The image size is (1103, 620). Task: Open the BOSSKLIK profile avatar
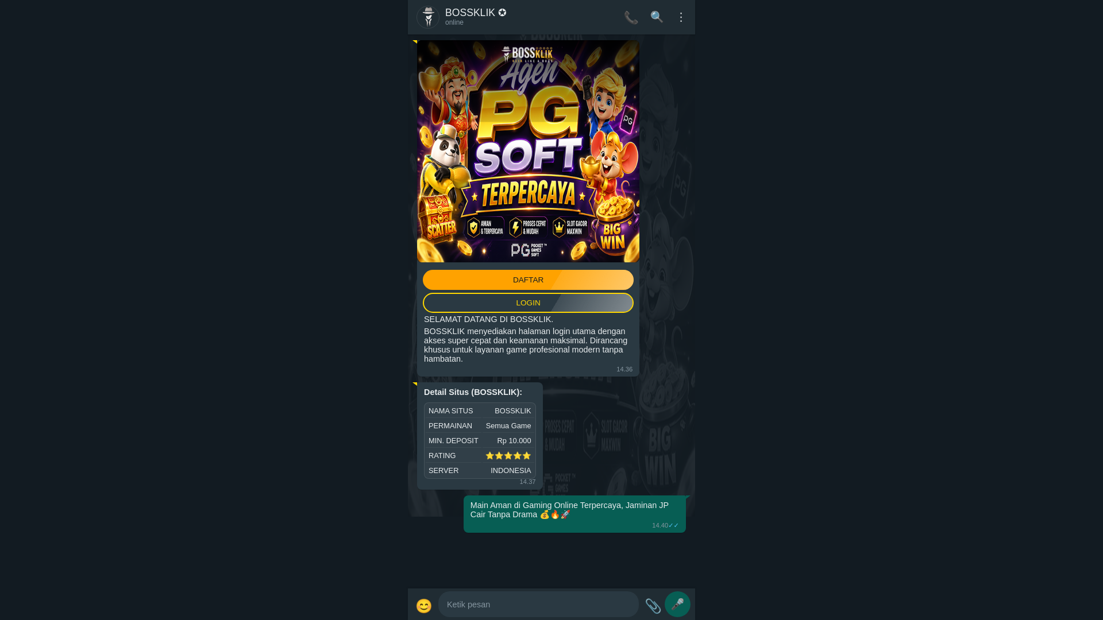[428, 17]
